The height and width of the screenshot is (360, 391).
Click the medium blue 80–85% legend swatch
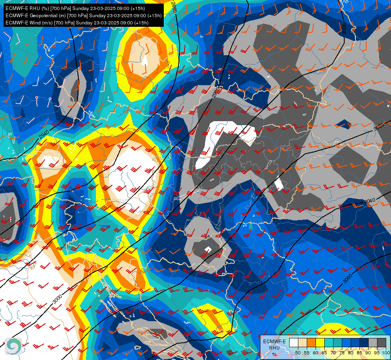pos(355,342)
